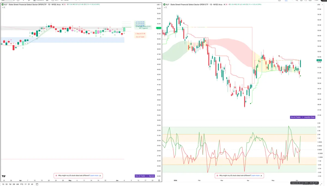Click the May label on left time axis

70,181
